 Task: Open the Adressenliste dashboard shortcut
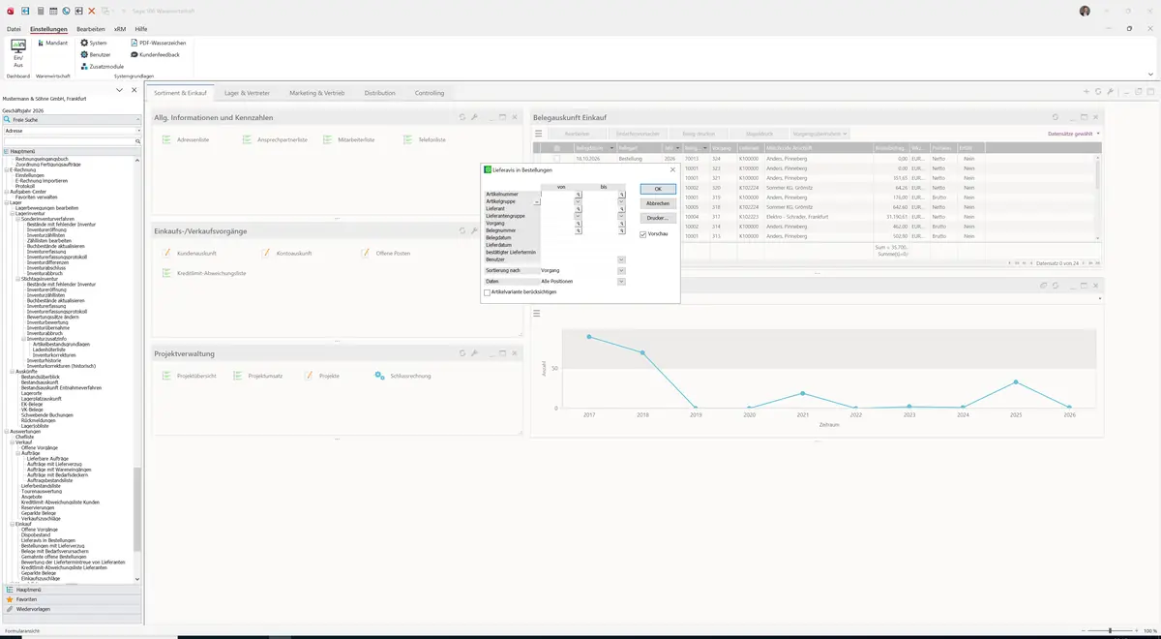coord(186,139)
